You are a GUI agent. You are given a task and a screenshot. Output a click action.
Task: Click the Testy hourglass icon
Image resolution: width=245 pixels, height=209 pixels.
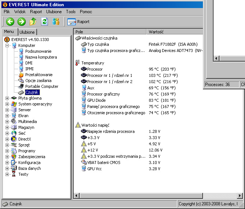[14, 174]
